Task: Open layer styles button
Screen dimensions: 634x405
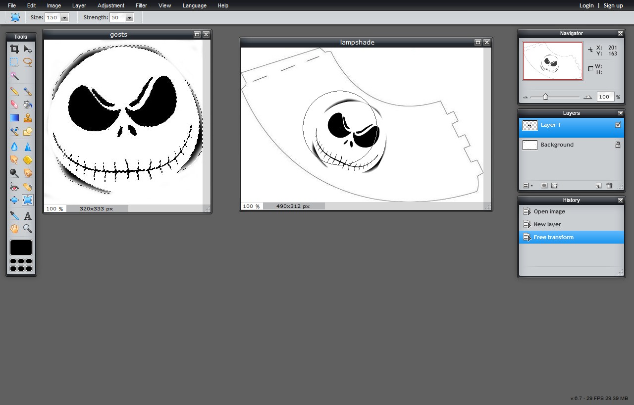Action: 554,186
